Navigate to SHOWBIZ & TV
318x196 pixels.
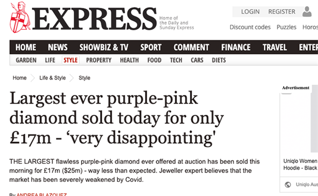click(x=104, y=47)
